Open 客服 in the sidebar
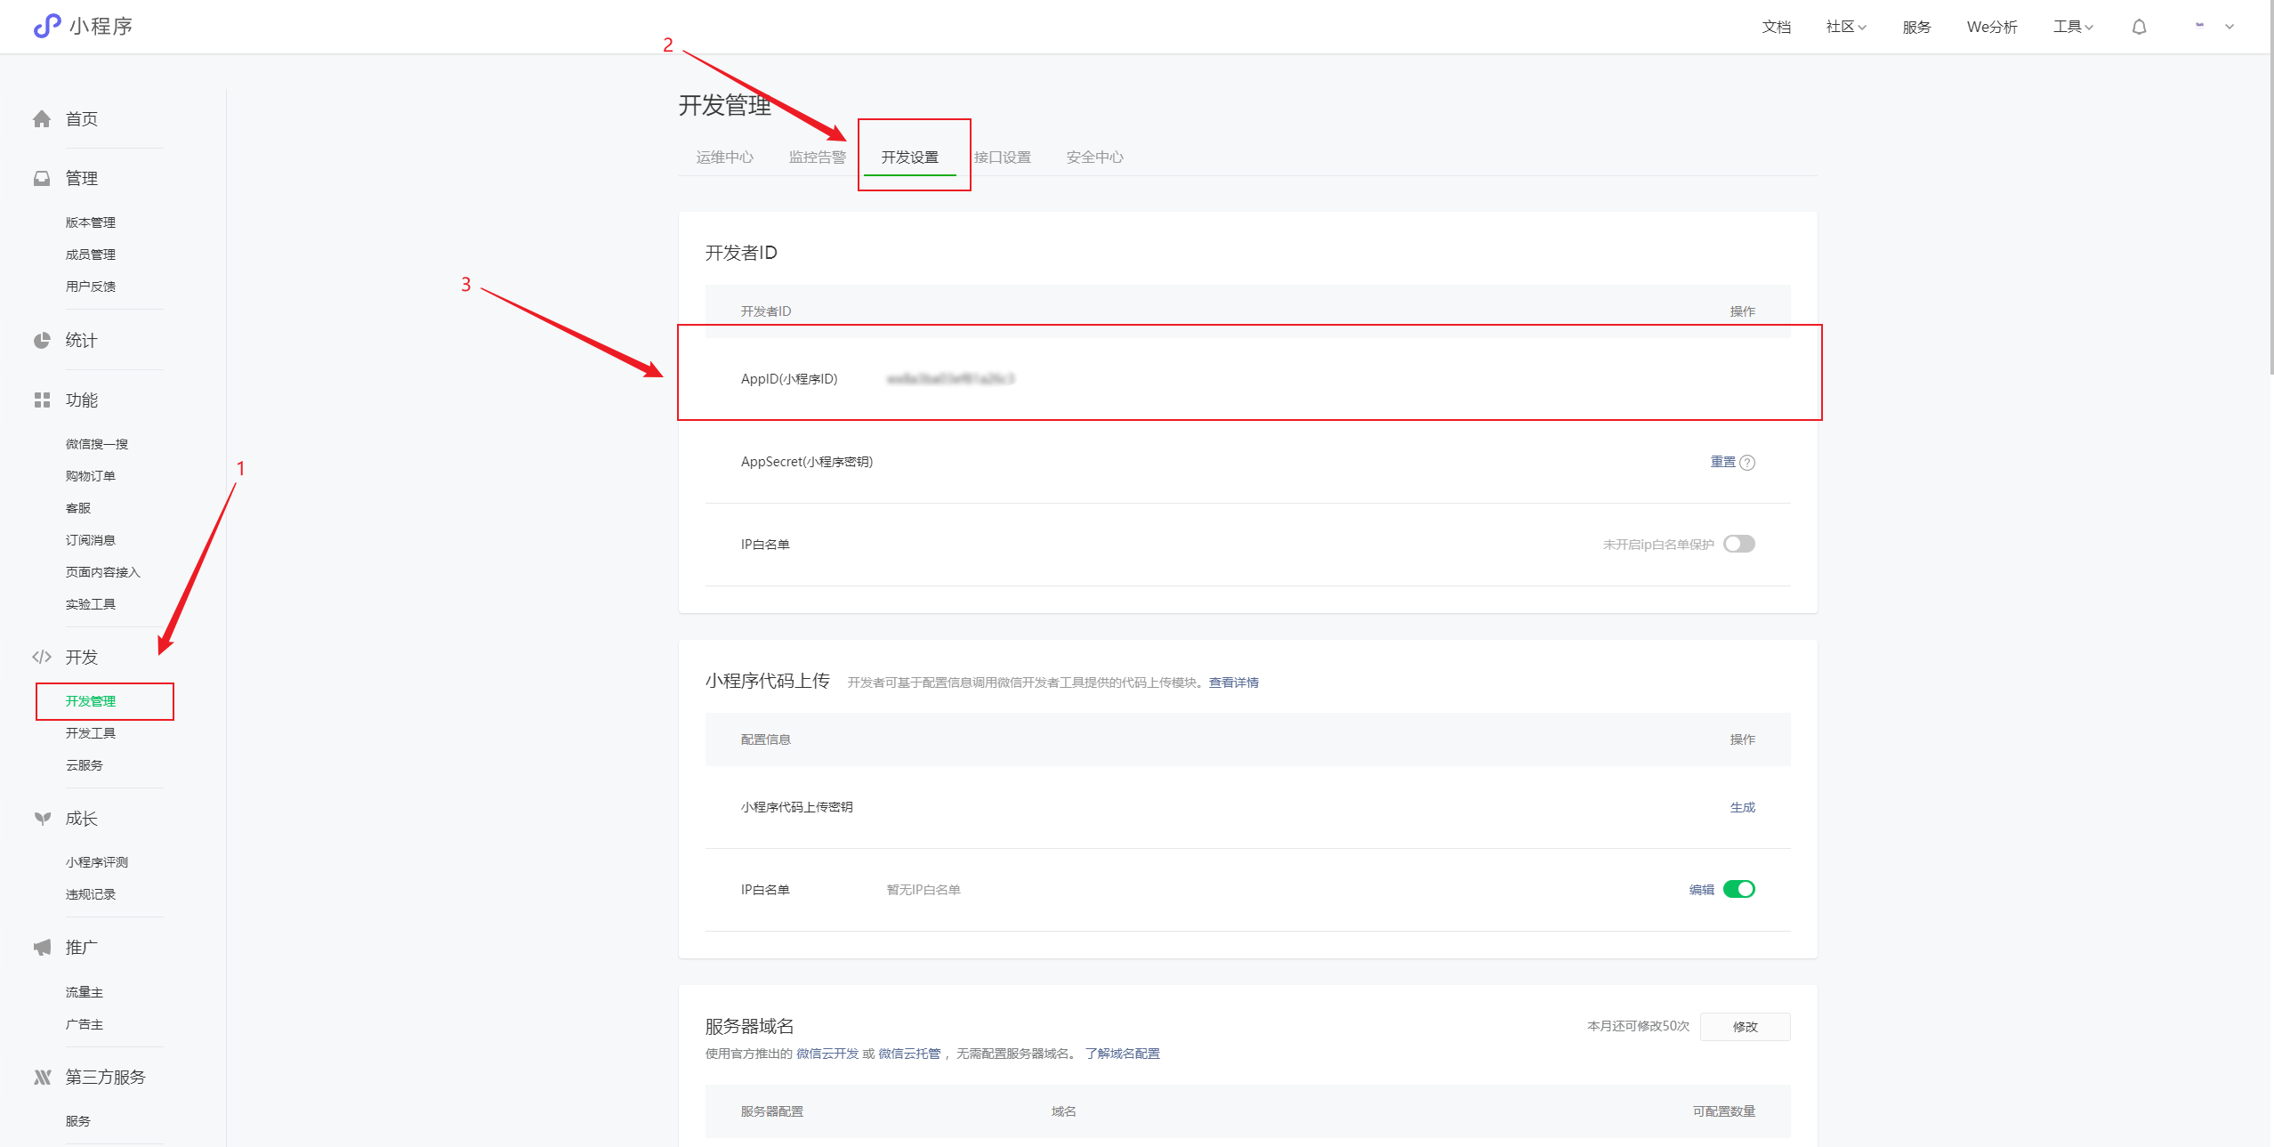Viewport: 2274px width, 1147px height. (78, 509)
